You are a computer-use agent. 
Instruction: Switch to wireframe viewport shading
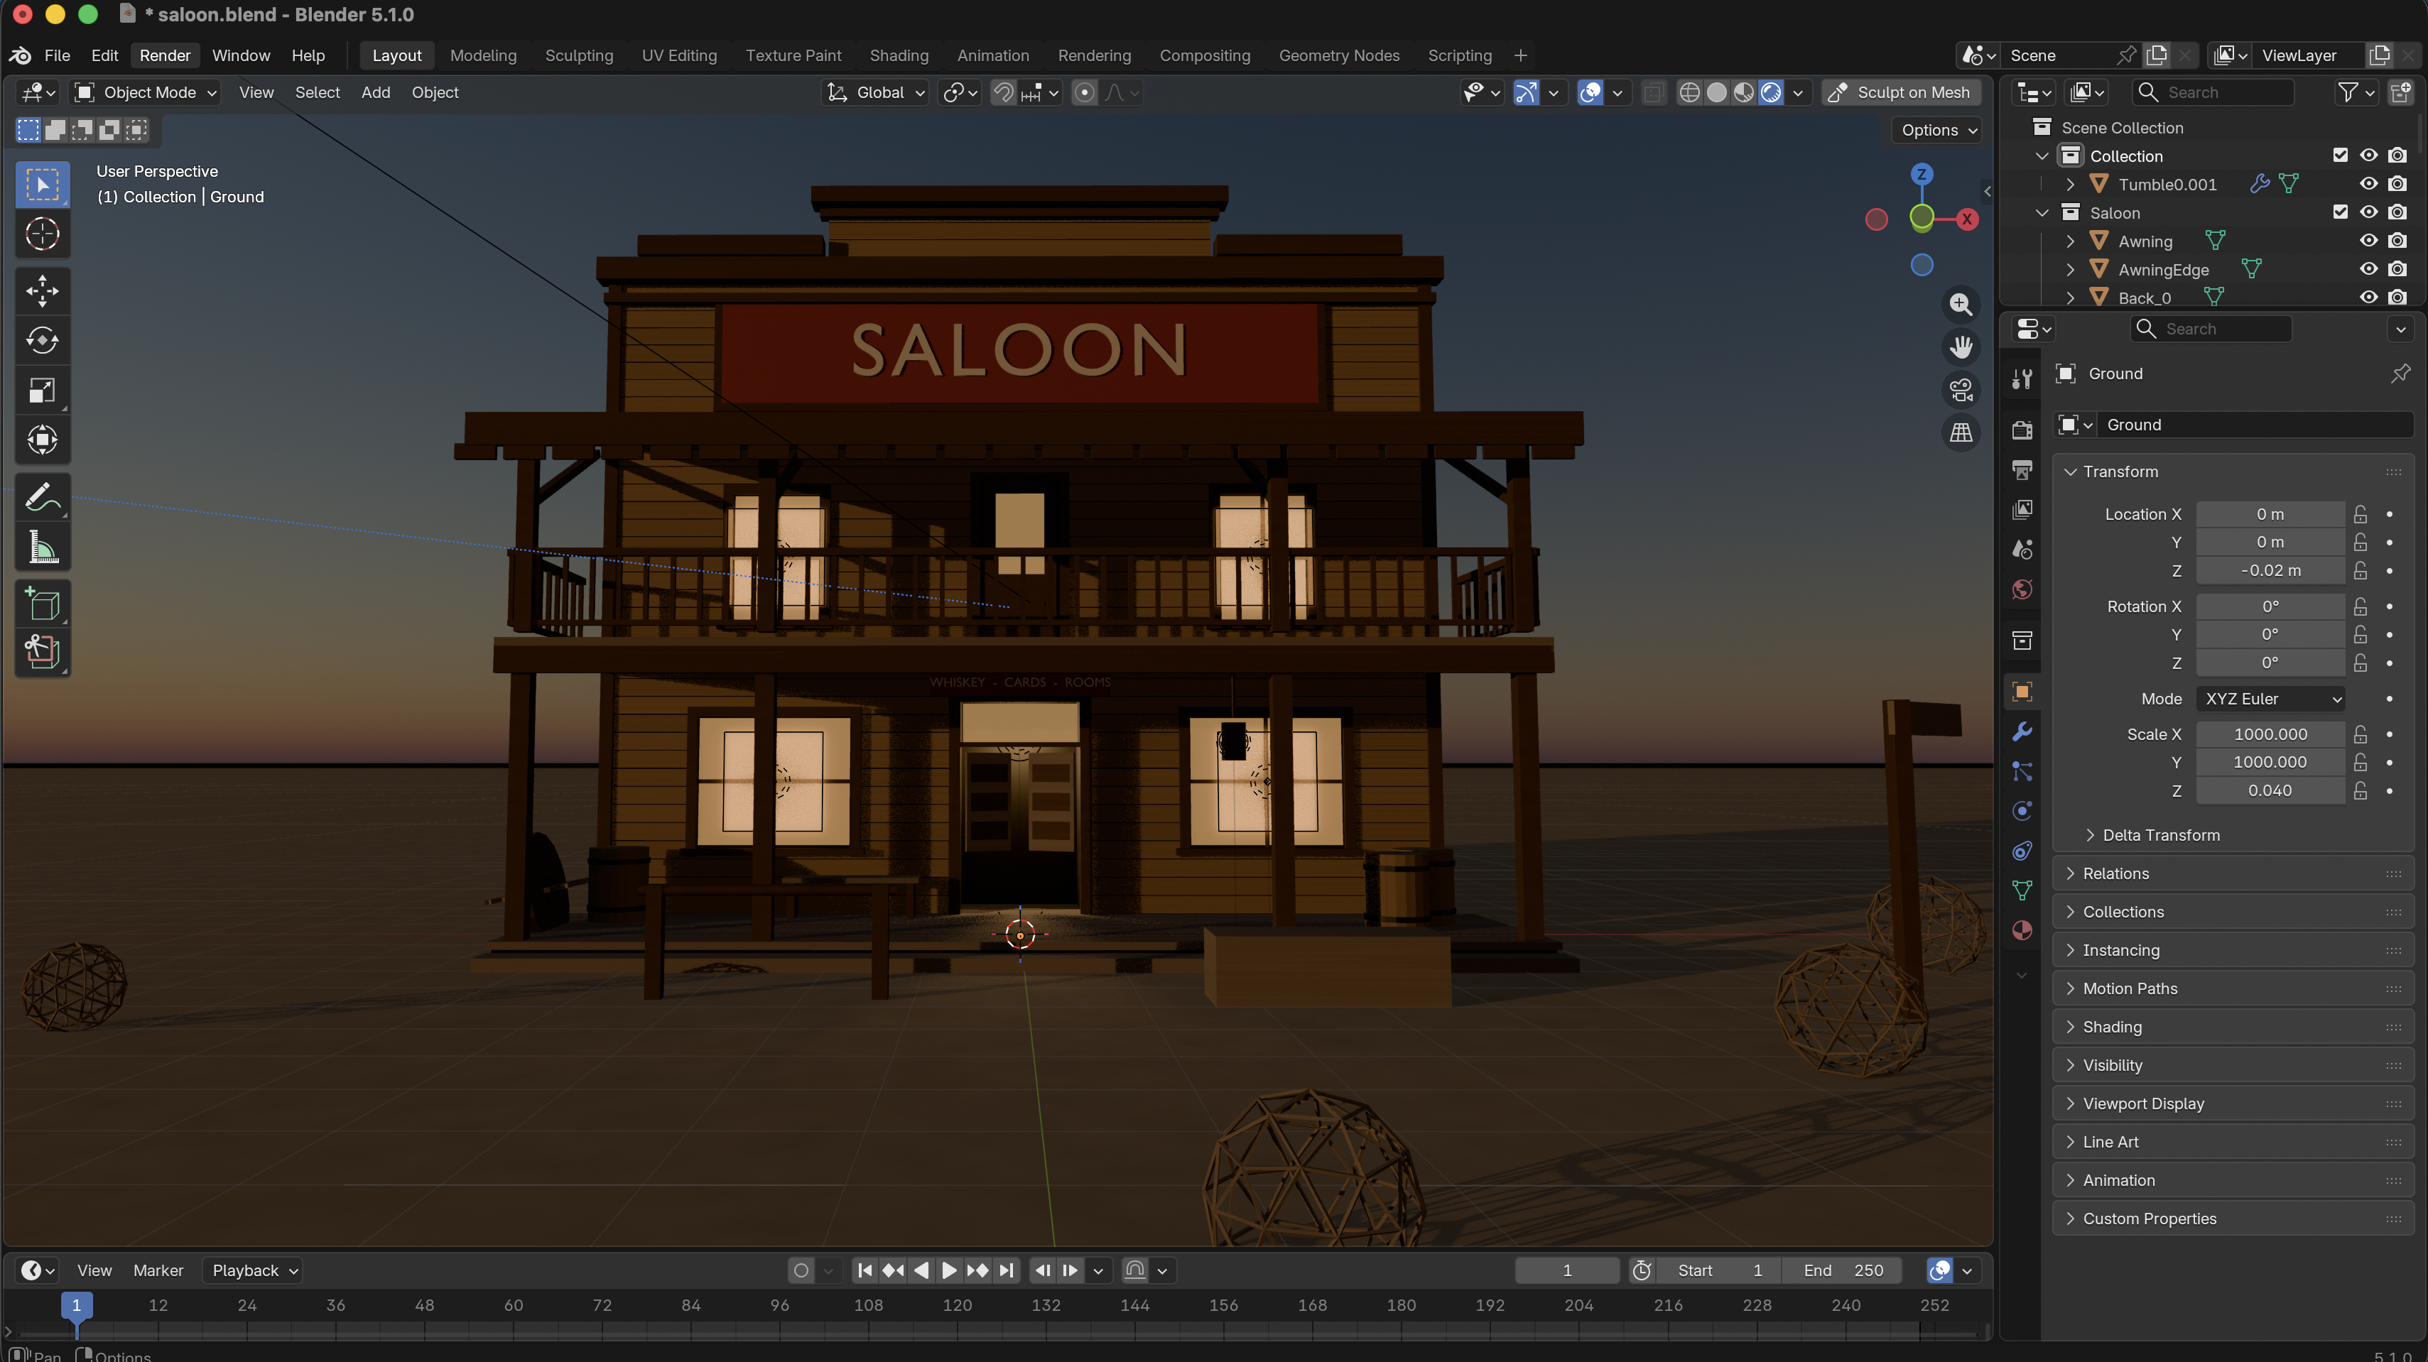pyautogui.click(x=1690, y=92)
